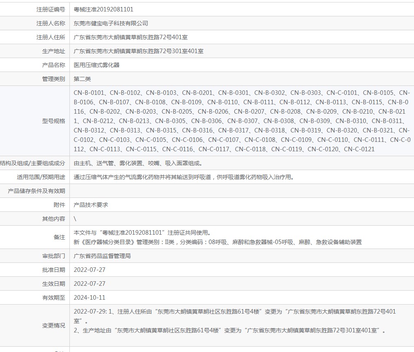Select the label 产品储存条件及有效期
This screenshot has height=352, width=414.
[36, 191]
